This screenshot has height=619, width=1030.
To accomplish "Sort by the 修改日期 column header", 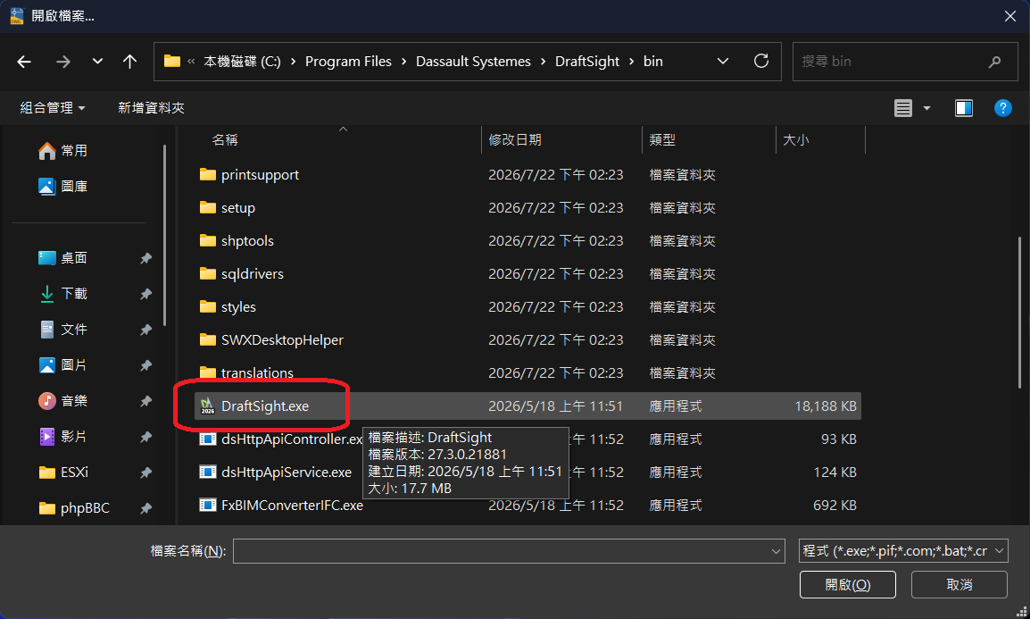I will [515, 140].
